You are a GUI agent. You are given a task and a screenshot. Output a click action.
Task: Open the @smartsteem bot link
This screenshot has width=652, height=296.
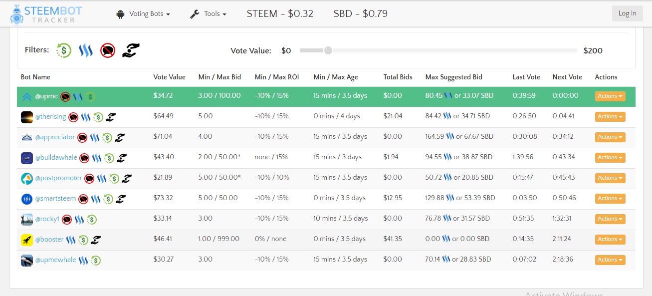point(55,198)
